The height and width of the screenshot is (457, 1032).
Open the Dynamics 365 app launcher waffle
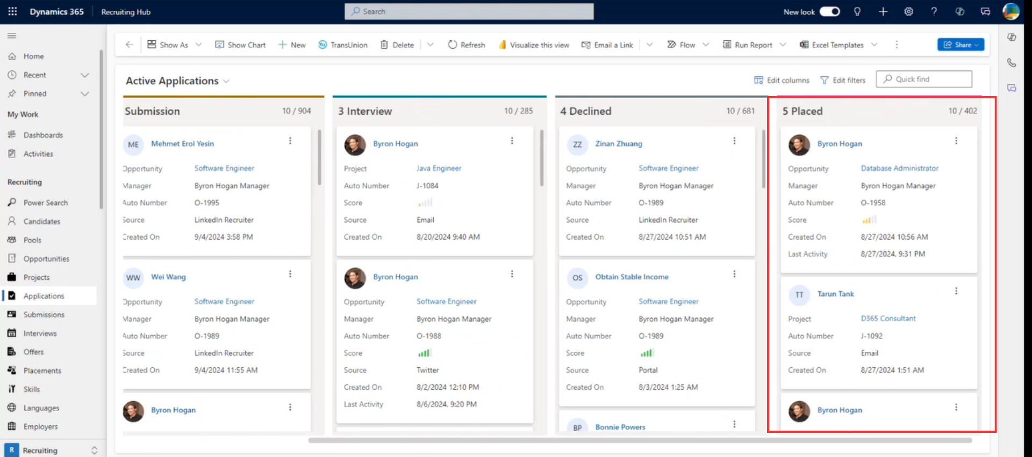12,11
